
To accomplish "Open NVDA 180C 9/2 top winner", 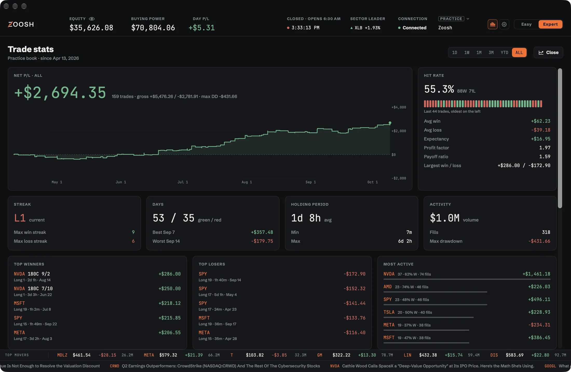I will [x=97, y=276].
